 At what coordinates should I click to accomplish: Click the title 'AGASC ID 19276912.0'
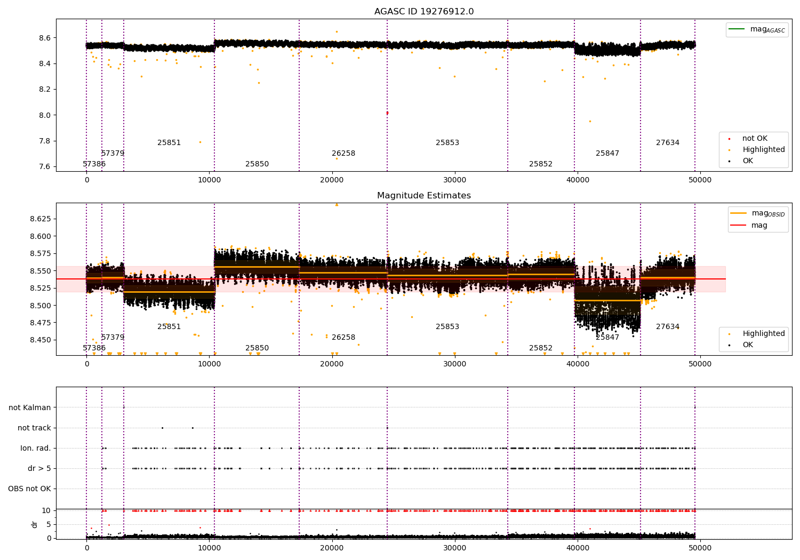coord(424,12)
